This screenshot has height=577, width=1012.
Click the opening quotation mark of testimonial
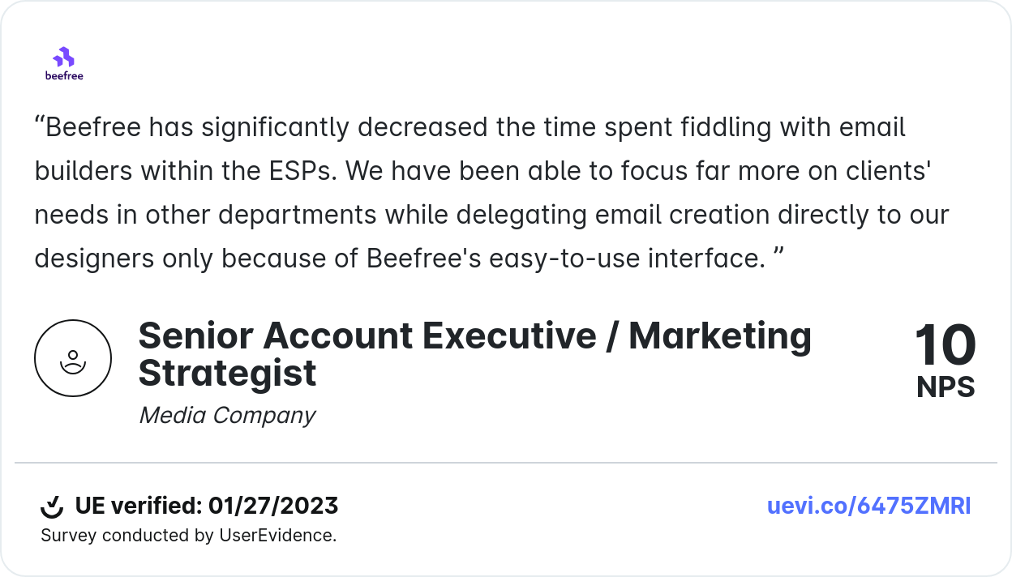tap(39, 127)
